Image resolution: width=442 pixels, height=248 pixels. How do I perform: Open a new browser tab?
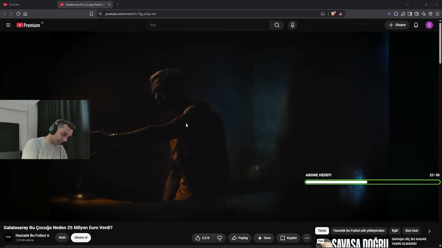click(x=118, y=4)
